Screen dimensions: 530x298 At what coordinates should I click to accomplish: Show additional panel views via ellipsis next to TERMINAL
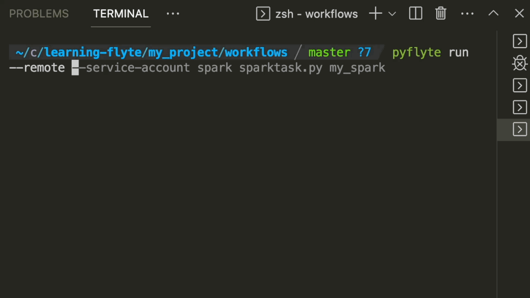[x=173, y=14]
